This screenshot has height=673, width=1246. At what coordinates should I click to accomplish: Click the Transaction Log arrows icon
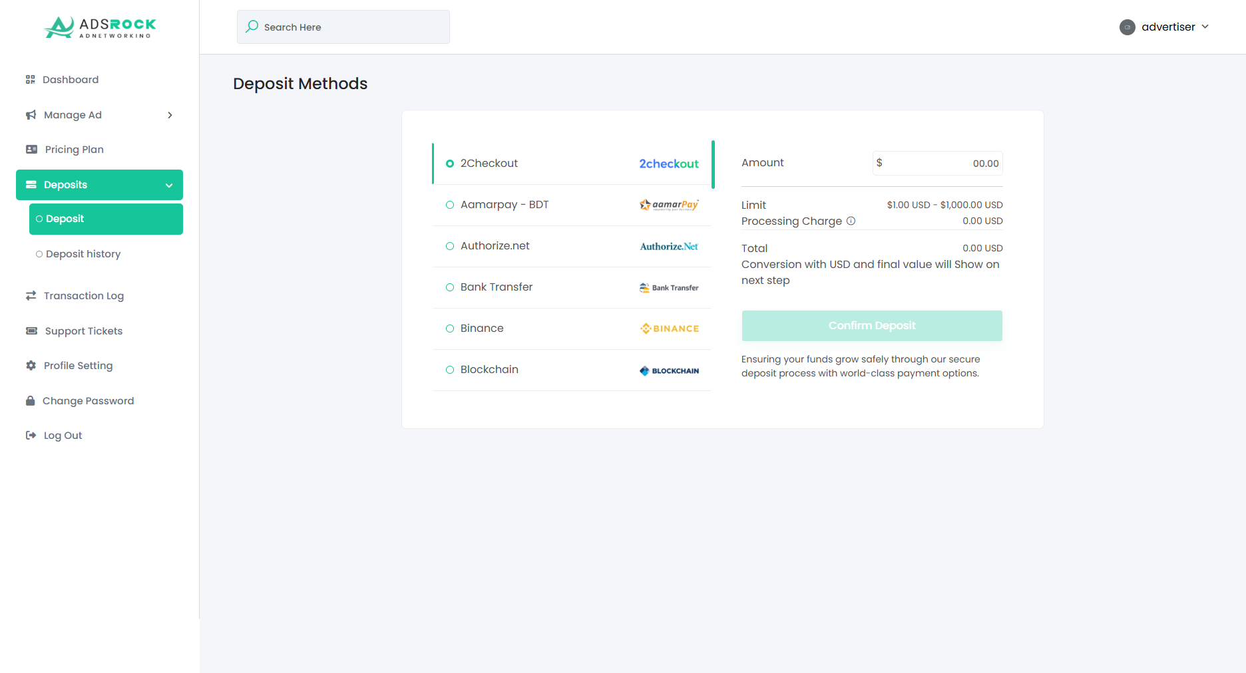click(31, 295)
